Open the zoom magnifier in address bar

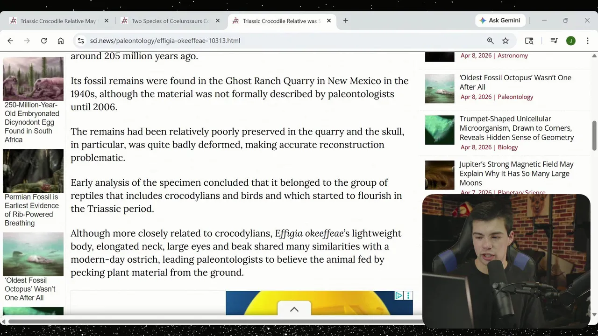pos(491,41)
